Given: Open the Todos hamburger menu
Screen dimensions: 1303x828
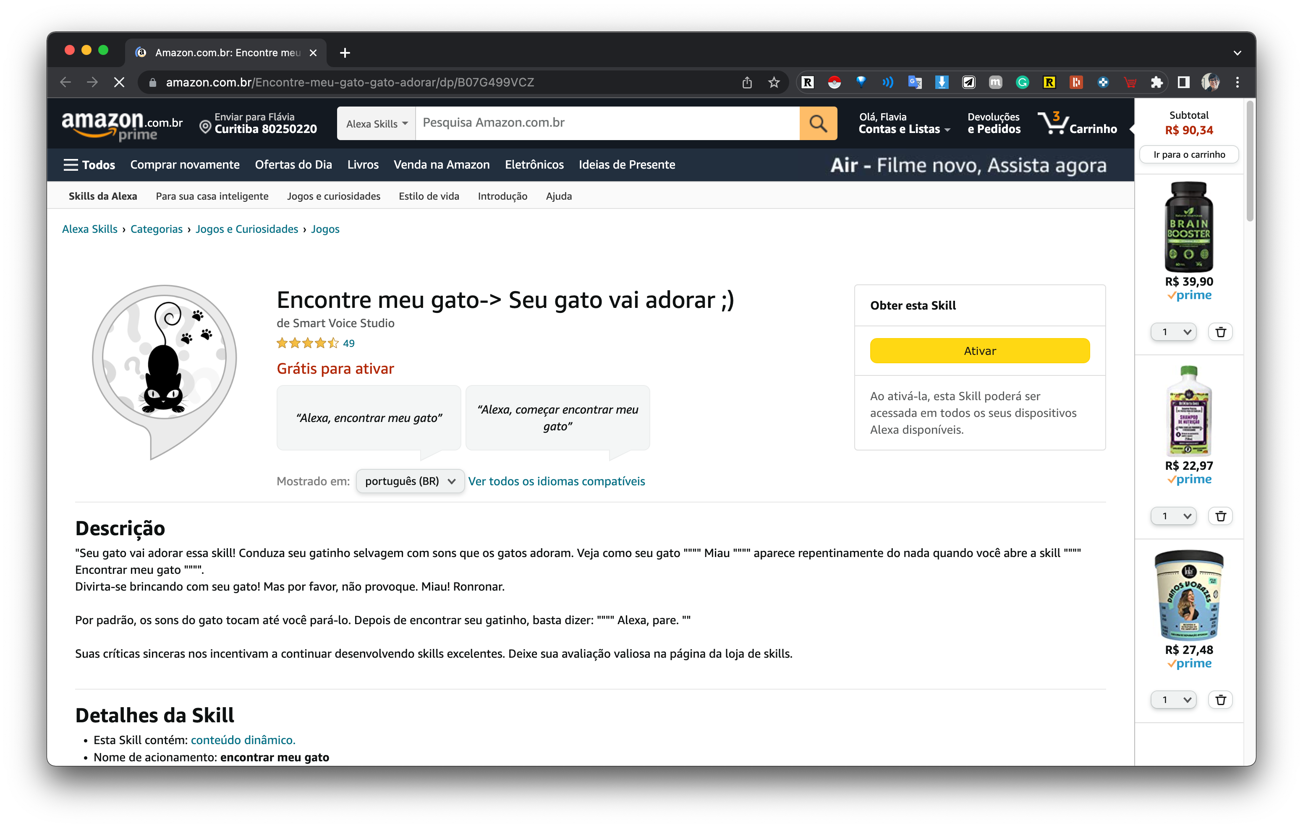Looking at the screenshot, I should point(89,165).
